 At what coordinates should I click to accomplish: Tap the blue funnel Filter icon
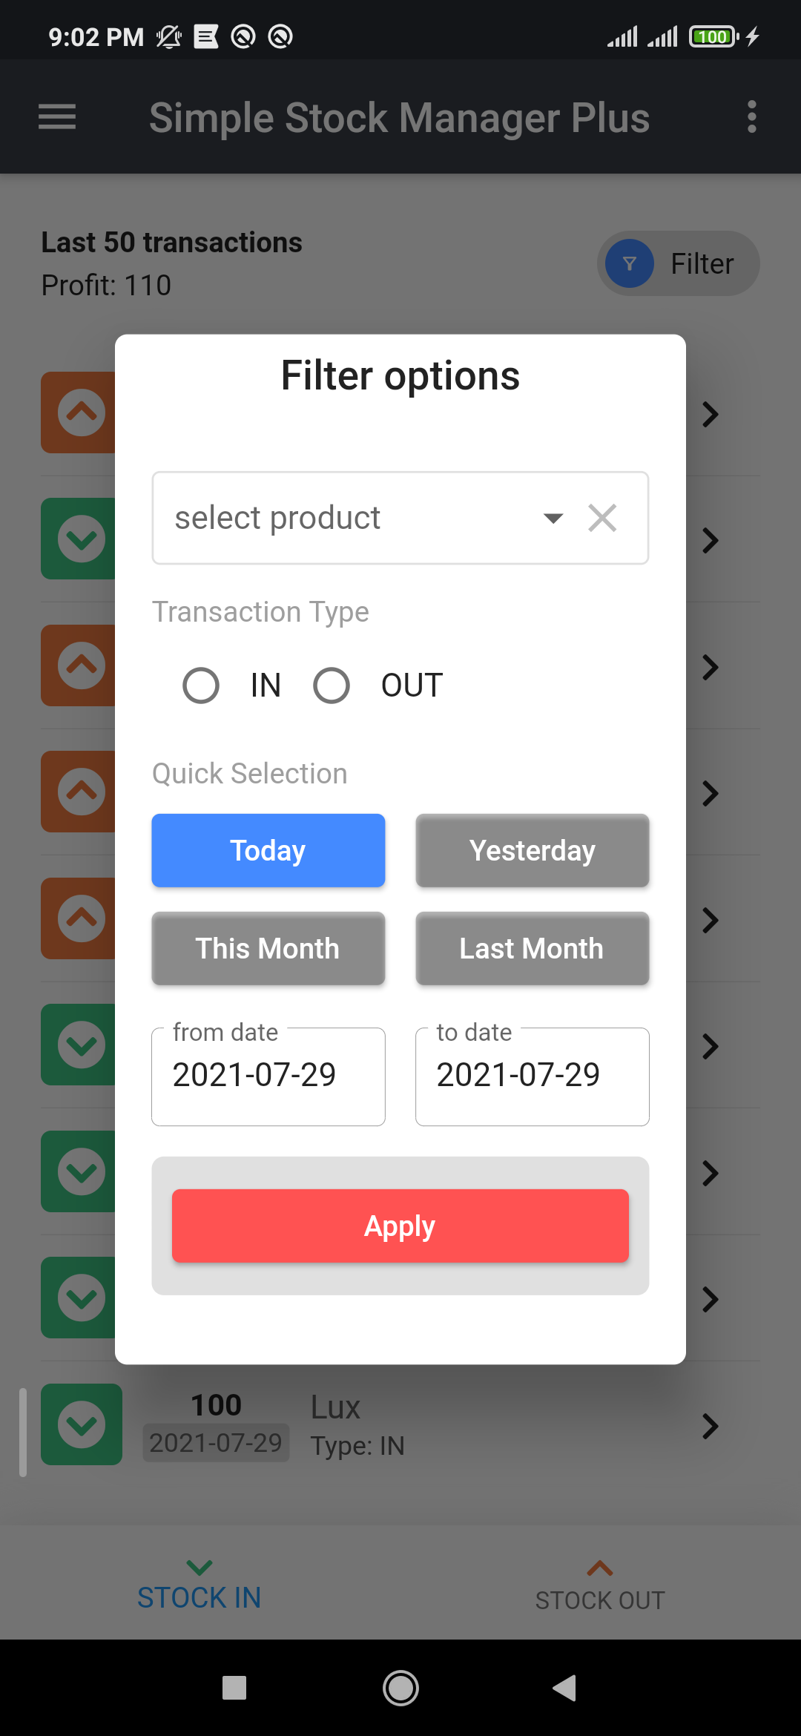pyautogui.click(x=630, y=263)
